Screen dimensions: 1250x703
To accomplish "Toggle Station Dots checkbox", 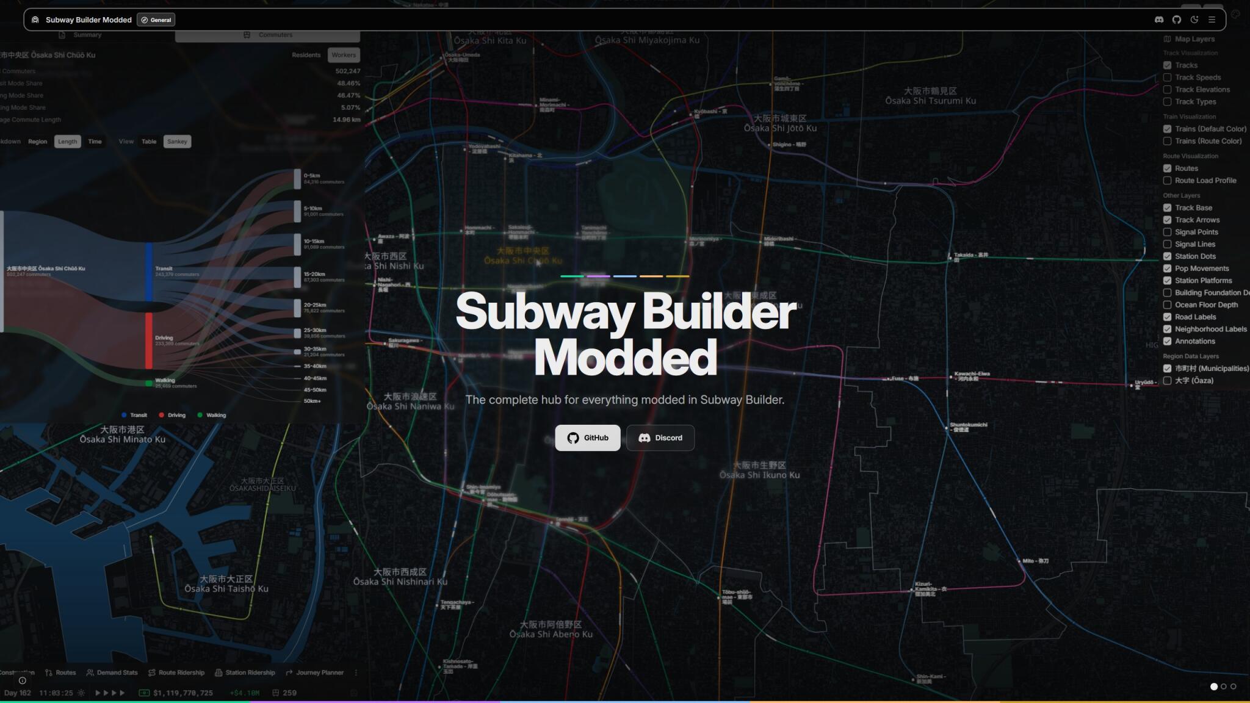I will click(1167, 256).
